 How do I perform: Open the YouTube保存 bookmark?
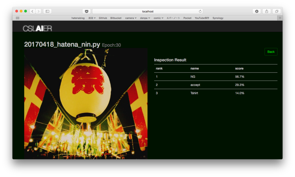tap(202, 18)
